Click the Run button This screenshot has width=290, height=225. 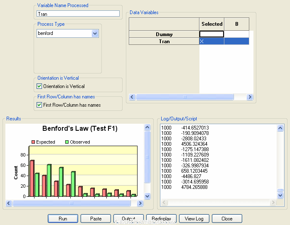coord(63,218)
